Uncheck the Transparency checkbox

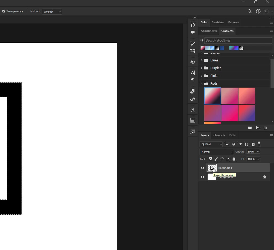click(4, 11)
